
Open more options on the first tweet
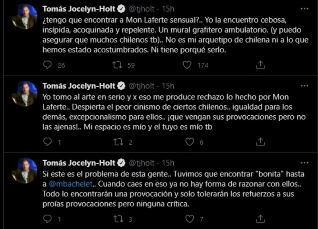point(304,8)
